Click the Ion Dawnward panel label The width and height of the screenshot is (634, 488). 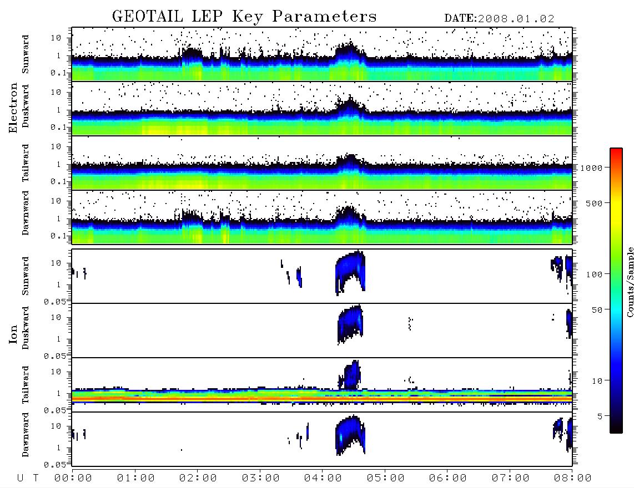(x=26, y=435)
